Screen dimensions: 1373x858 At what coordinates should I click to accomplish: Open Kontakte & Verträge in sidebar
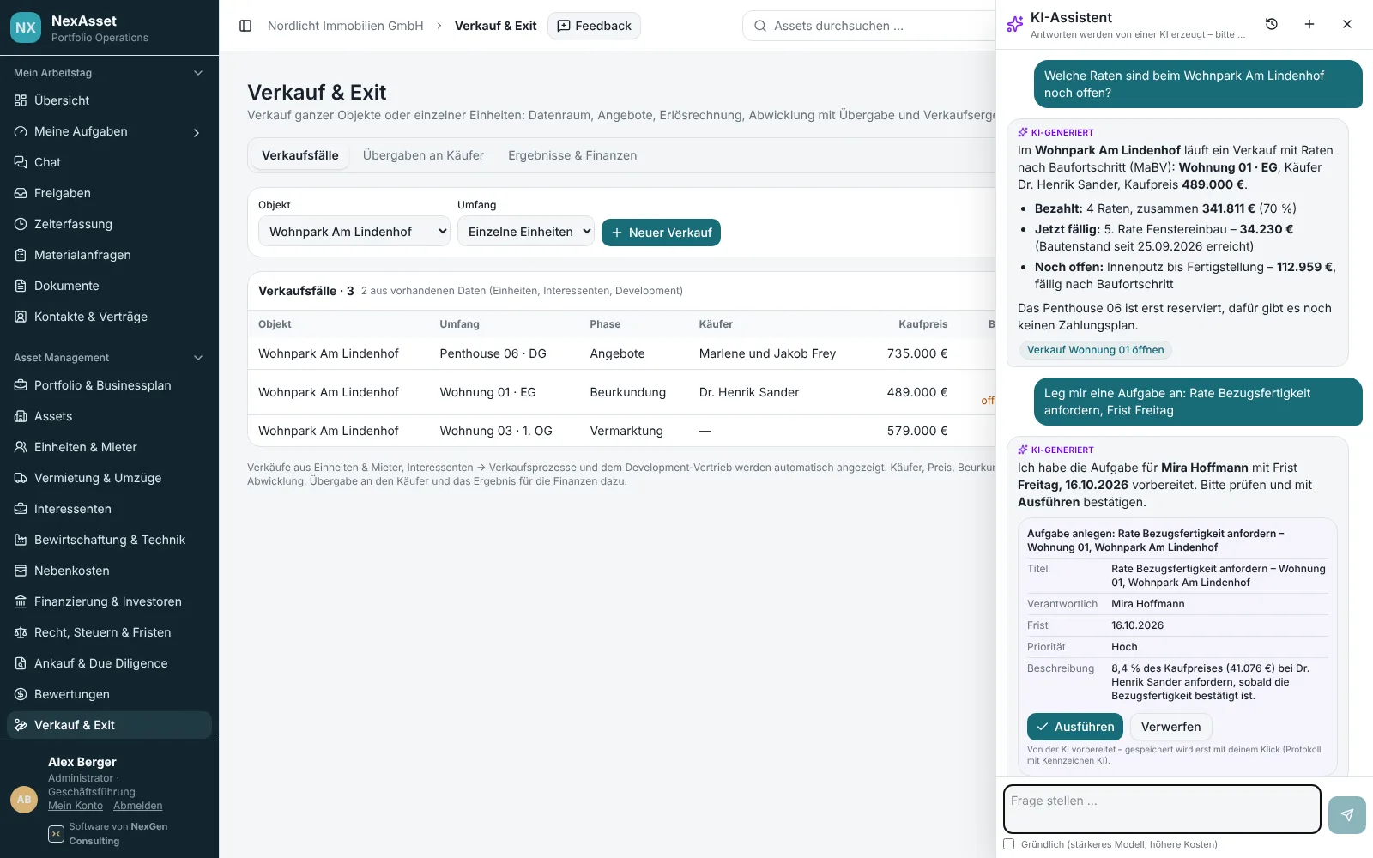(x=109, y=317)
